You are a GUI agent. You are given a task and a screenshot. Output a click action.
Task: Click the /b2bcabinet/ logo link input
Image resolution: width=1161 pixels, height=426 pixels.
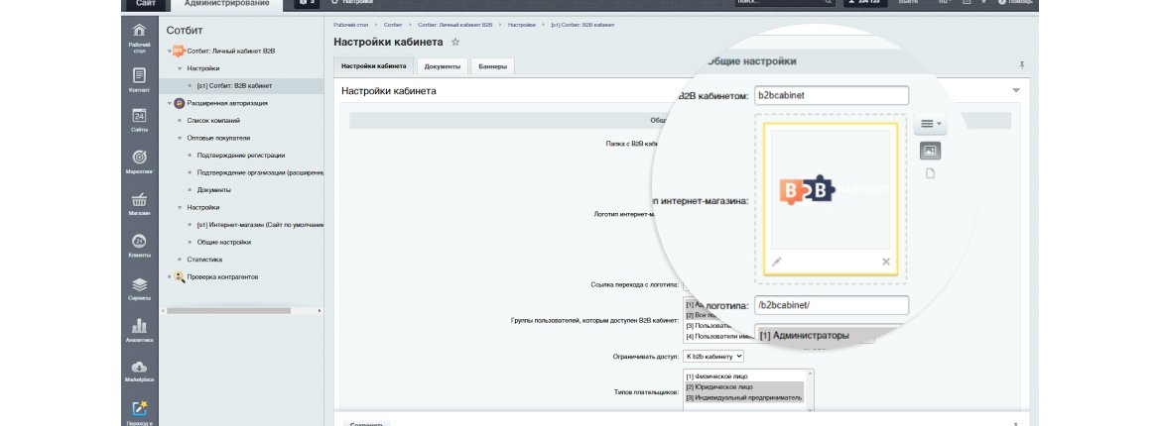(x=832, y=305)
